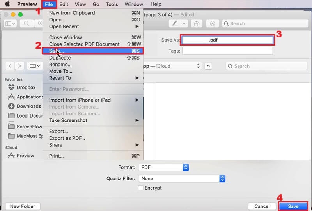Open the highlight pen dropdown arrow
Image resolution: width=312 pixels, height=211 pixels.
tap(184, 24)
